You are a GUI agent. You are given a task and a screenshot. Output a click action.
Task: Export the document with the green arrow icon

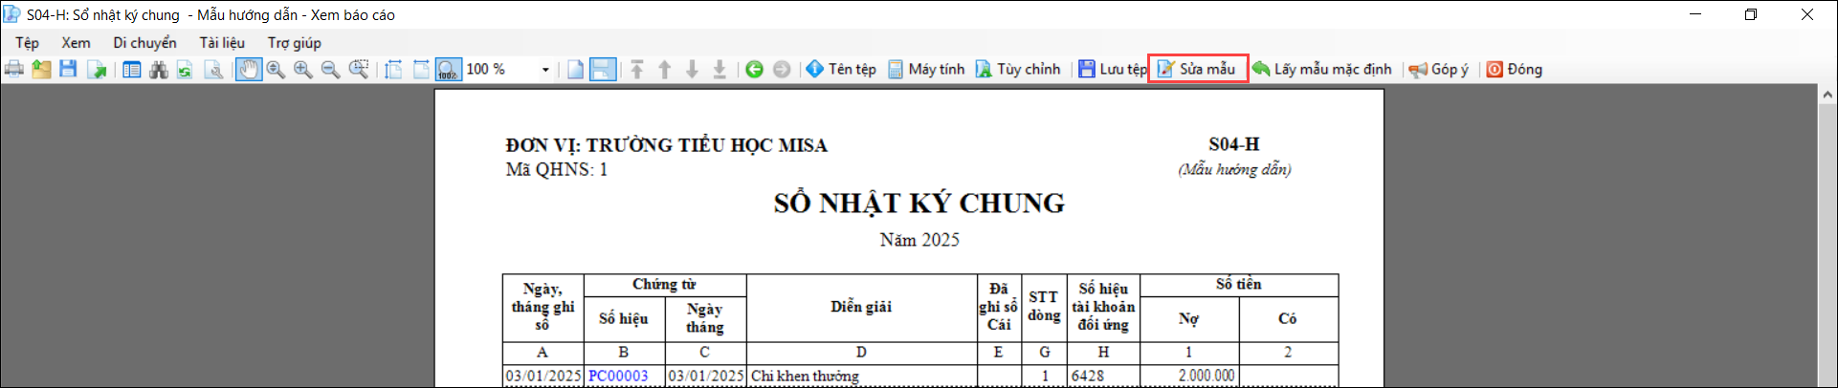pyautogui.click(x=97, y=69)
